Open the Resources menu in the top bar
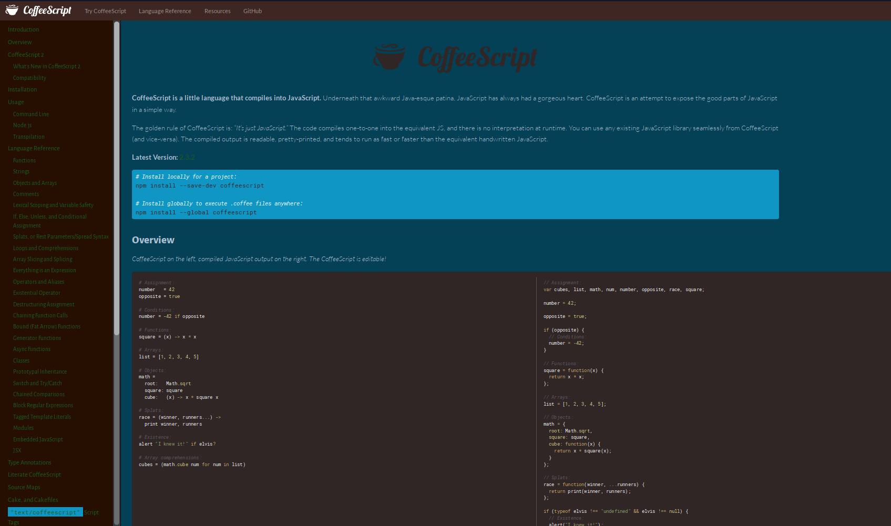Screen dimensions: 891x526 218,11
